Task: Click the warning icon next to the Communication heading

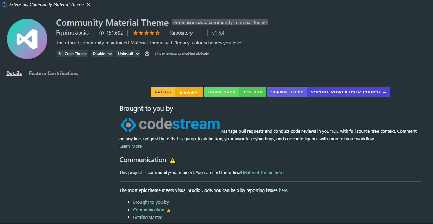Action: (172, 160)
